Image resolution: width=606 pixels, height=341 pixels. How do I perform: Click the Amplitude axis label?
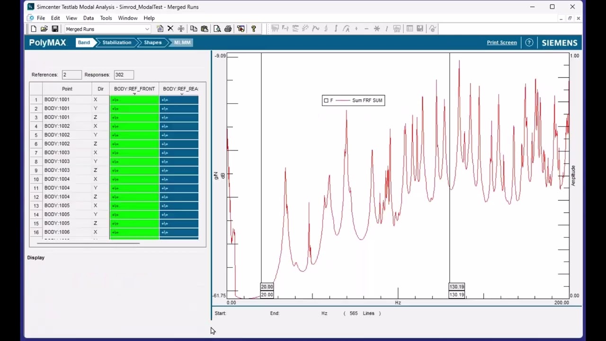573,176
